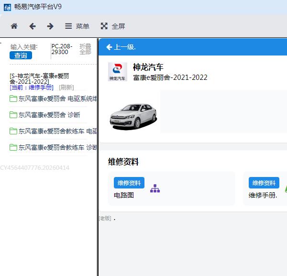
Task: Click 折叠全部 to collapse all
Action: pos(85,49)
